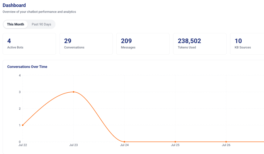264x154 pixels.
Task: Open the Tokens Used stat card
Action: pos(200,44)
